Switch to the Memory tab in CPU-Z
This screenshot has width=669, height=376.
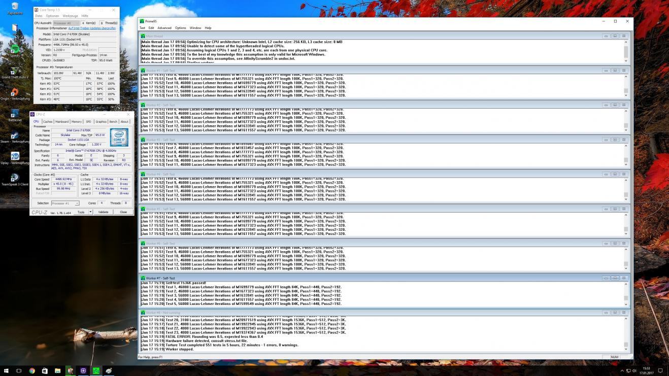[77, 121]
